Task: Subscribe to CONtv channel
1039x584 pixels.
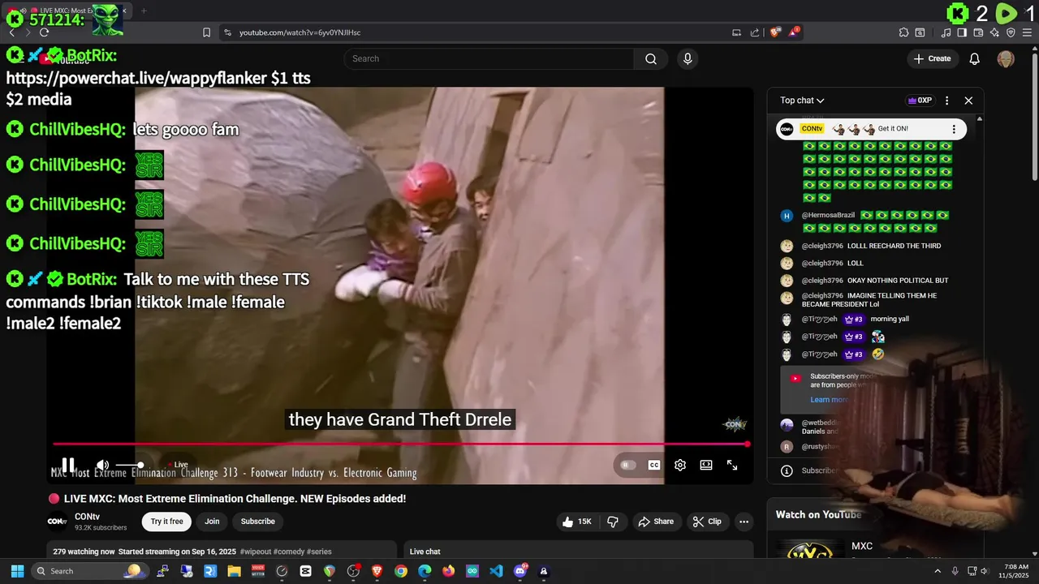Action: pos(257,522)
